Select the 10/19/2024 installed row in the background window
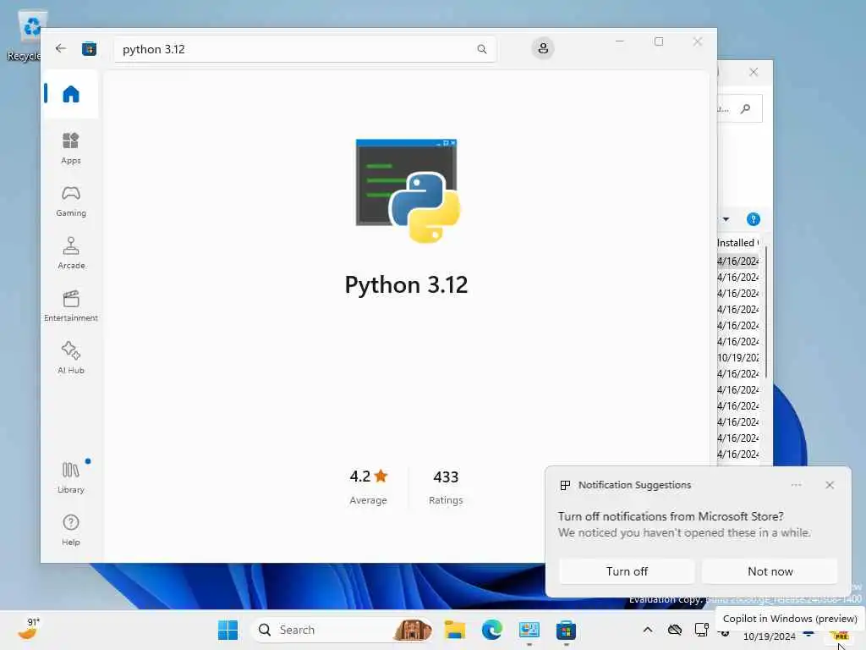 pyautogui.click(x=737, y=358)
